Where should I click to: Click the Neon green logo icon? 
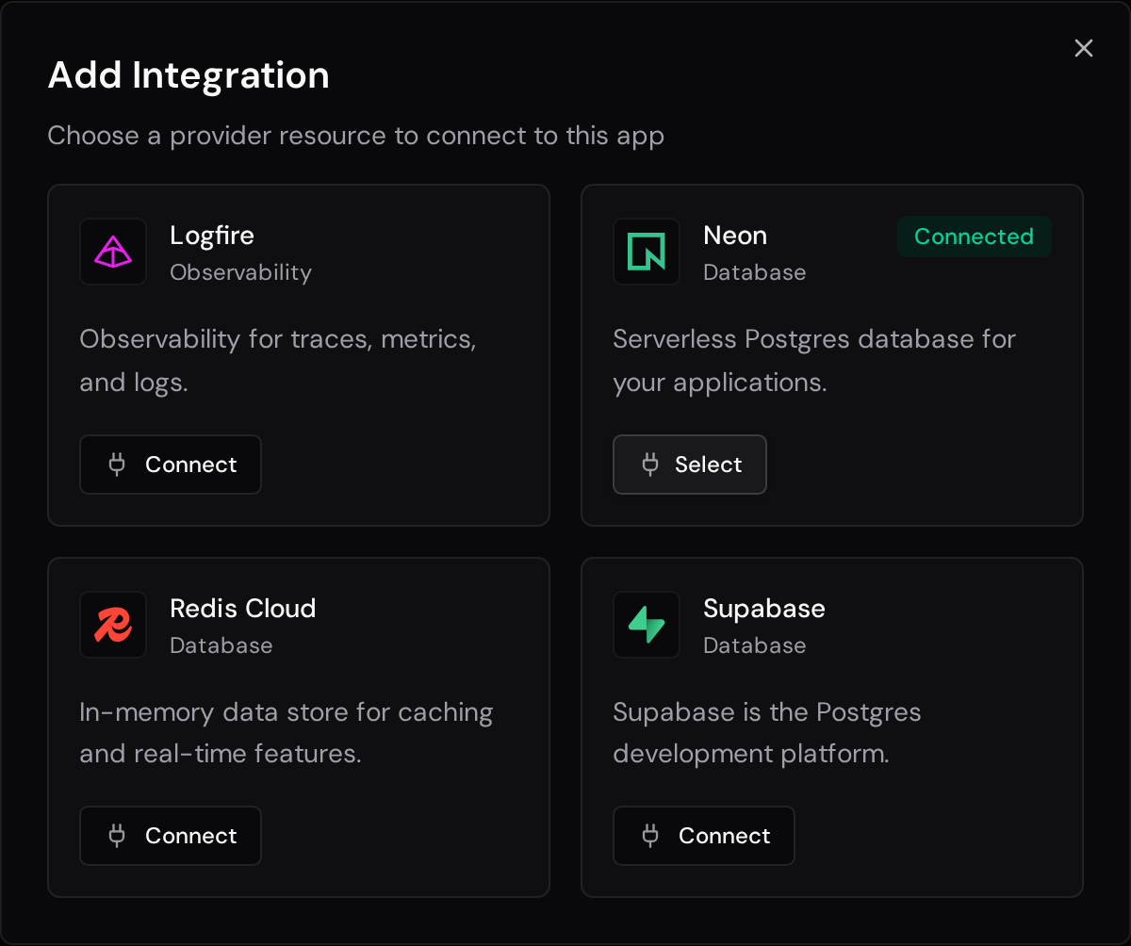647,252
